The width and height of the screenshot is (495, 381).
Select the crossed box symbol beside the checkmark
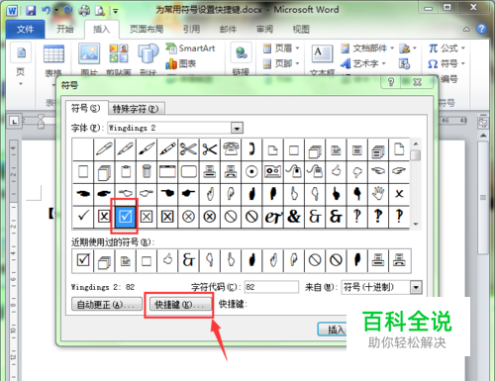tap(104, 217)
